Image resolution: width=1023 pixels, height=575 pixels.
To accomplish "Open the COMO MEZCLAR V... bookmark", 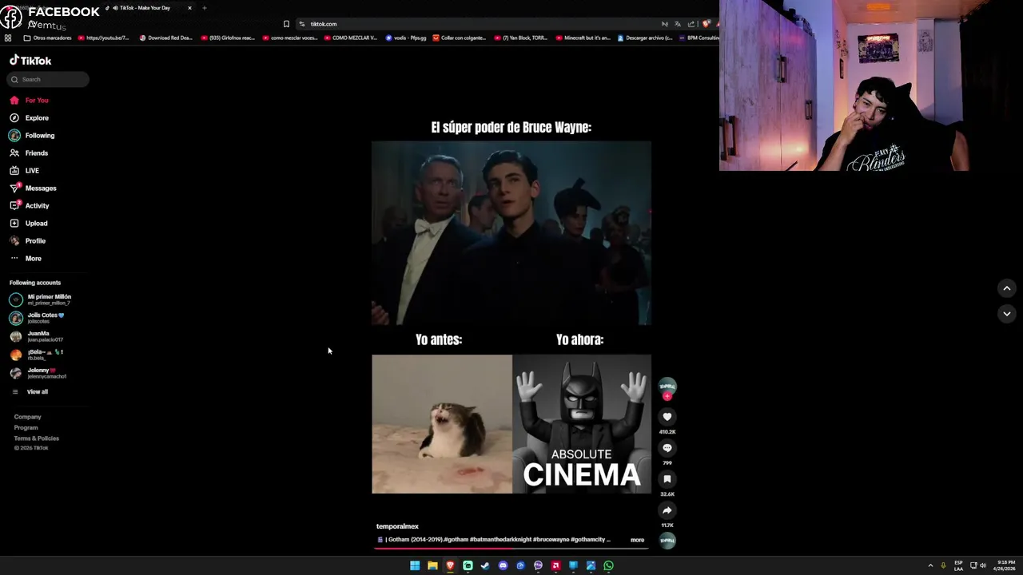I will click(351, 38).
